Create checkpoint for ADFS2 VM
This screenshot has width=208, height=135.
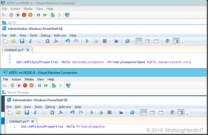(x=53, y=15)
